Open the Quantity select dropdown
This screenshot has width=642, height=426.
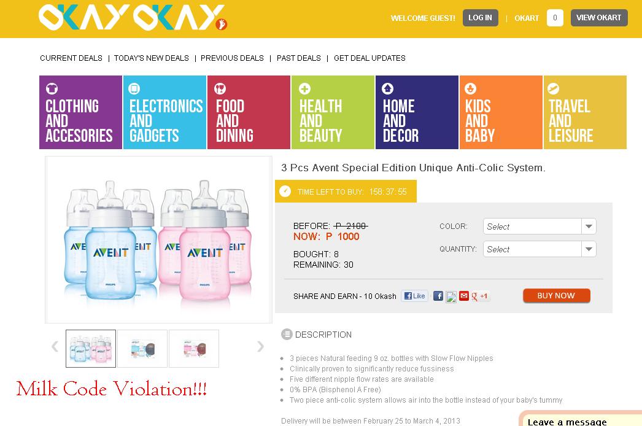coord(540,249)
